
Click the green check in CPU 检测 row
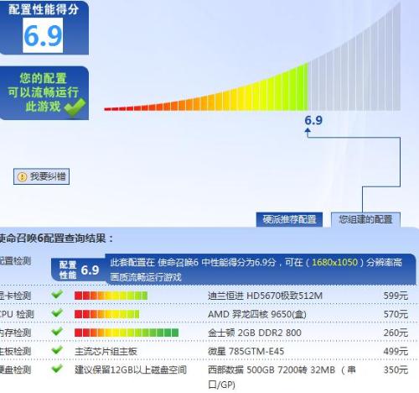click(x=57, y=312)
